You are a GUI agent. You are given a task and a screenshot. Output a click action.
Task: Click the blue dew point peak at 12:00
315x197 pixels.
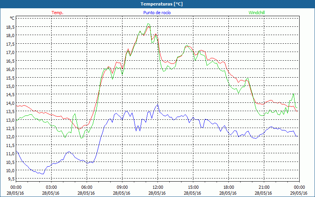pyautogui.click(x=158, y=104)
